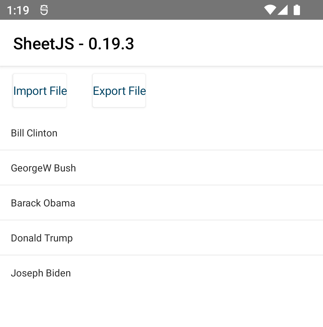
Task: Click the first name Bill in the list
Action: (17, 133)
